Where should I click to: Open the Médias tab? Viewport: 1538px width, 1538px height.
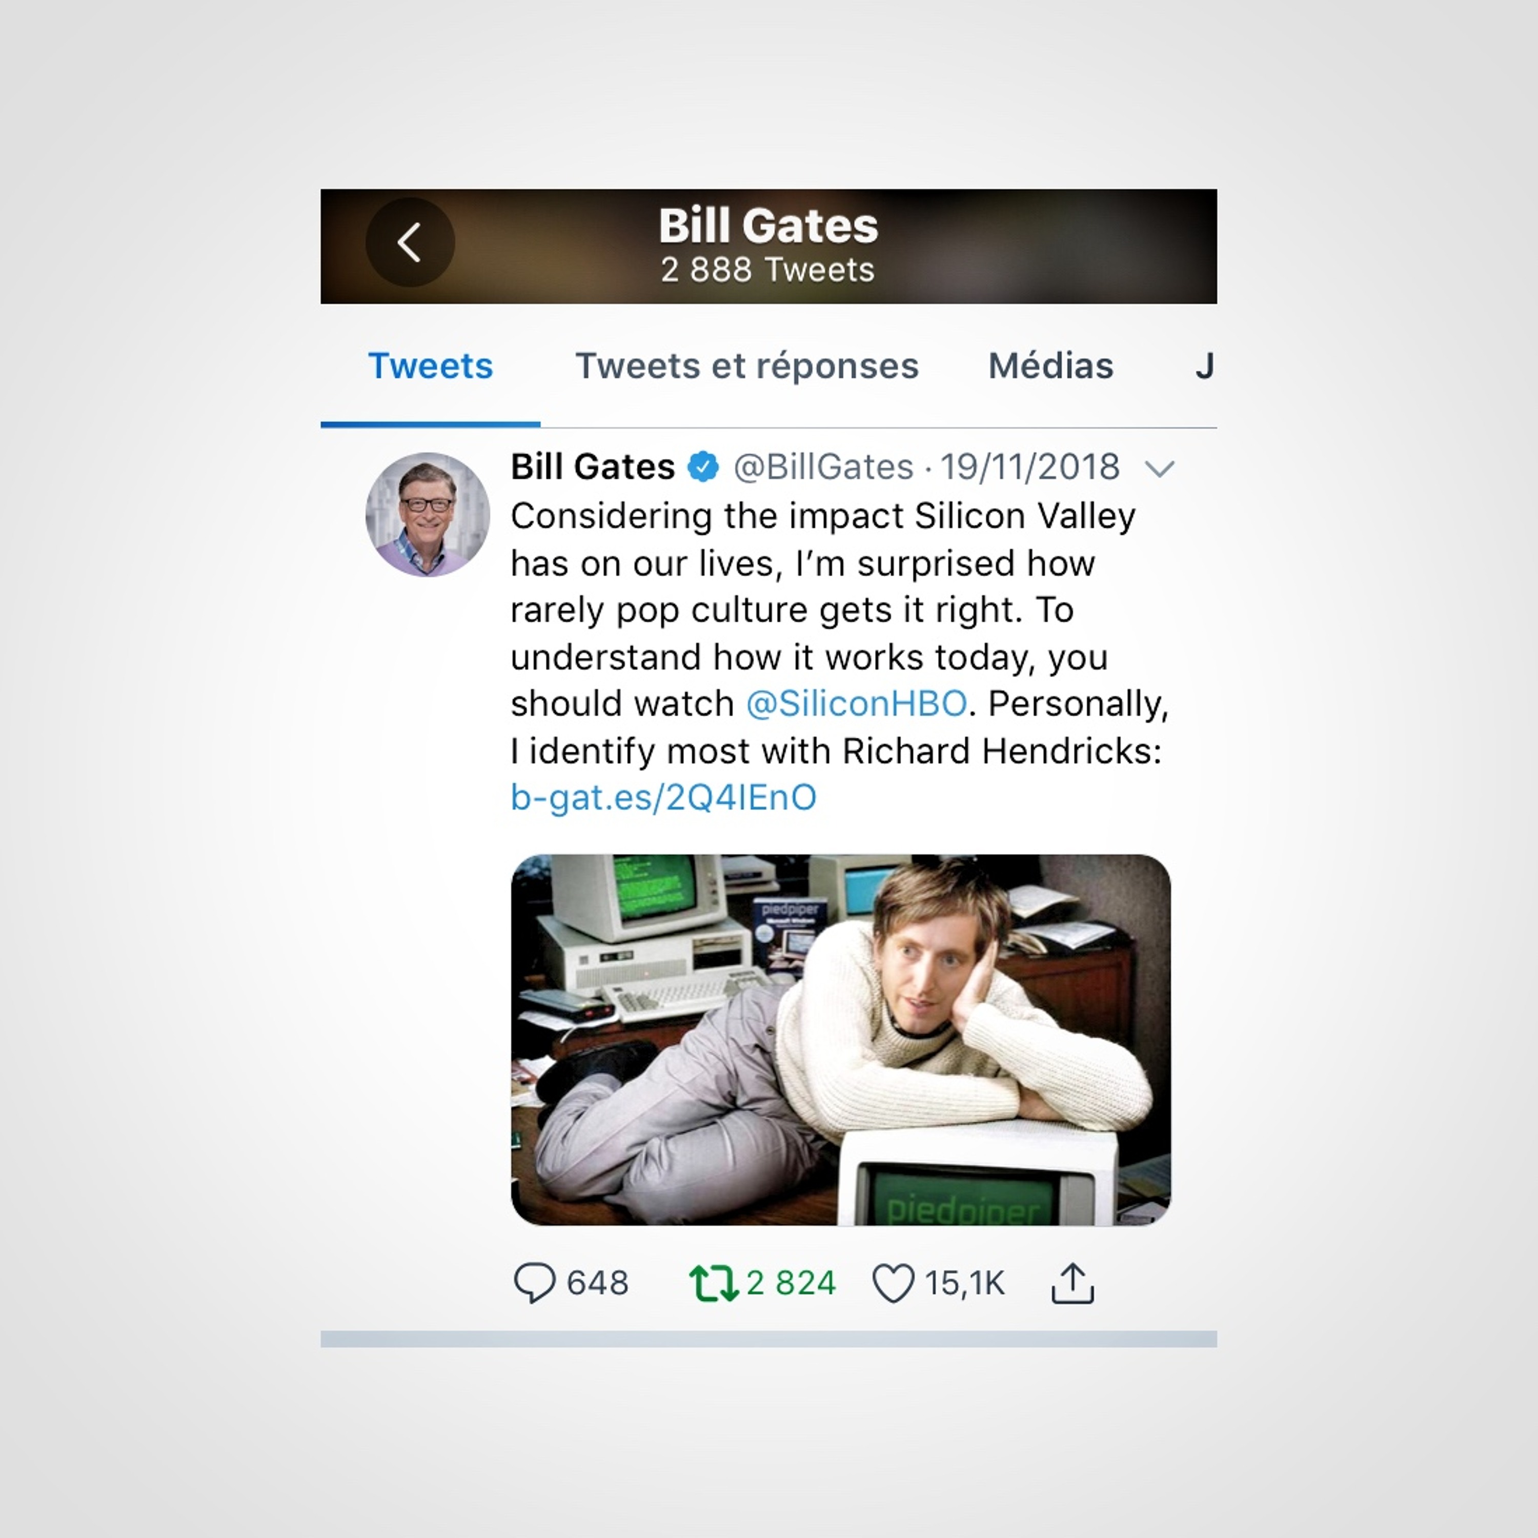point(1050,366)
